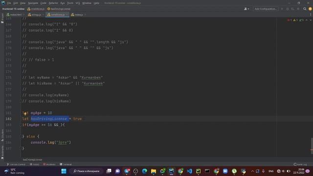Close the strings.js tab
The height and width of the screenshot is (176, 313).
[43, 15]
